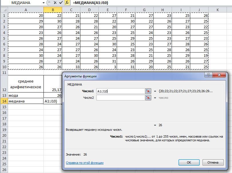Click cell B14 showing A1:J10)

tap(53, 101)
